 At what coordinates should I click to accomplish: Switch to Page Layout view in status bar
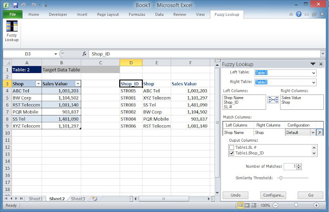click(x=247, y=205)
